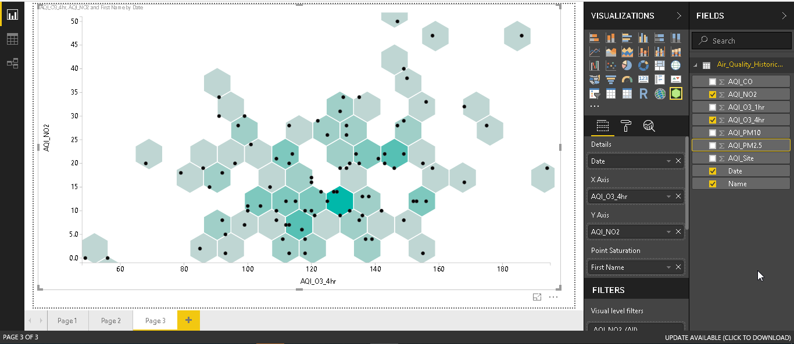
Task: Go to the Page 2 tab
Action: tap(111, 321)
